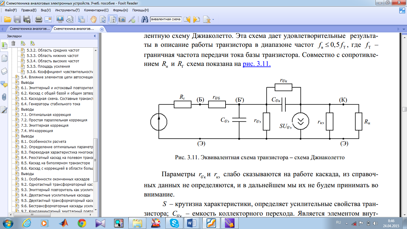The width and height of the screenshot is (407, 229).
Task: Find next search result arrow
Action: coord(196,20)
